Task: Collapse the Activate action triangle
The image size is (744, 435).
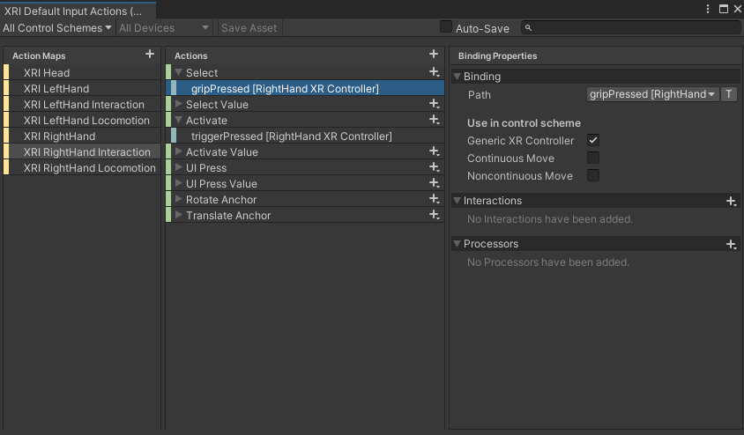Action: point(179,120)
